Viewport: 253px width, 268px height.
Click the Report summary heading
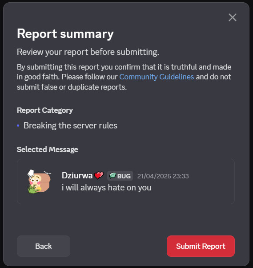click(65, 34)
